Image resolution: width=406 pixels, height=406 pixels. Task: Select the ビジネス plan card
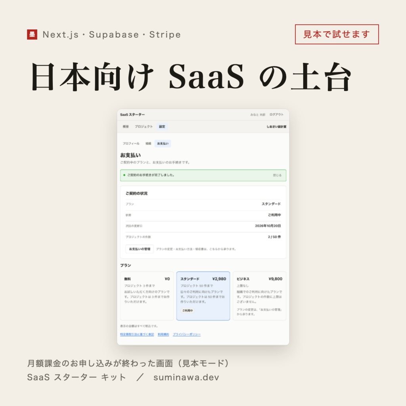point(259,296)
